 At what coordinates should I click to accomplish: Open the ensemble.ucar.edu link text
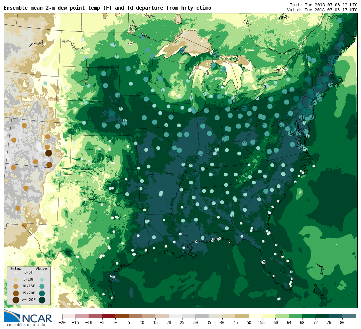click(26, 325)
